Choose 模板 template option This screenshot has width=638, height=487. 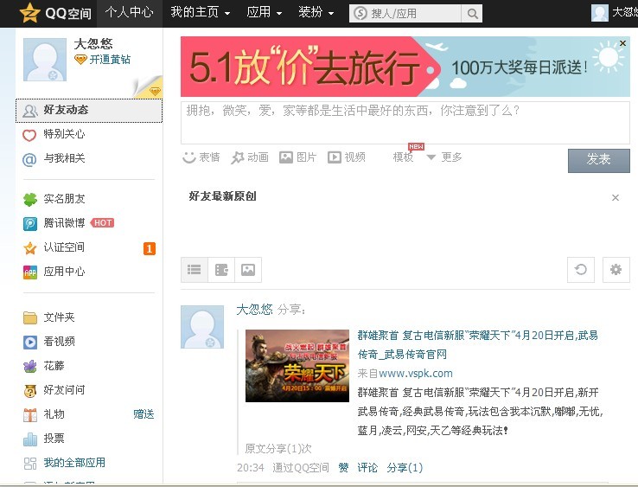pyautogui.click(x=403, y=157)
